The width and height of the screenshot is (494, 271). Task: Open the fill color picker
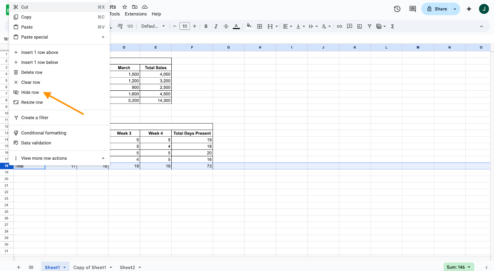249,26
